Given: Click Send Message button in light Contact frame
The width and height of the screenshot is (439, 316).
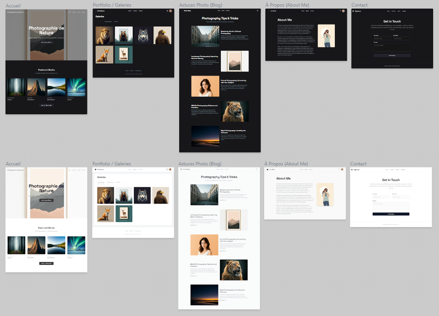Looking at the screenshot, I should click(391, 214).
